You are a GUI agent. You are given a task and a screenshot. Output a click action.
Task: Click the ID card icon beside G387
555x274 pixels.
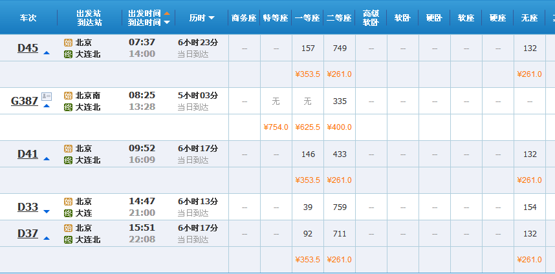coord(47,96)
